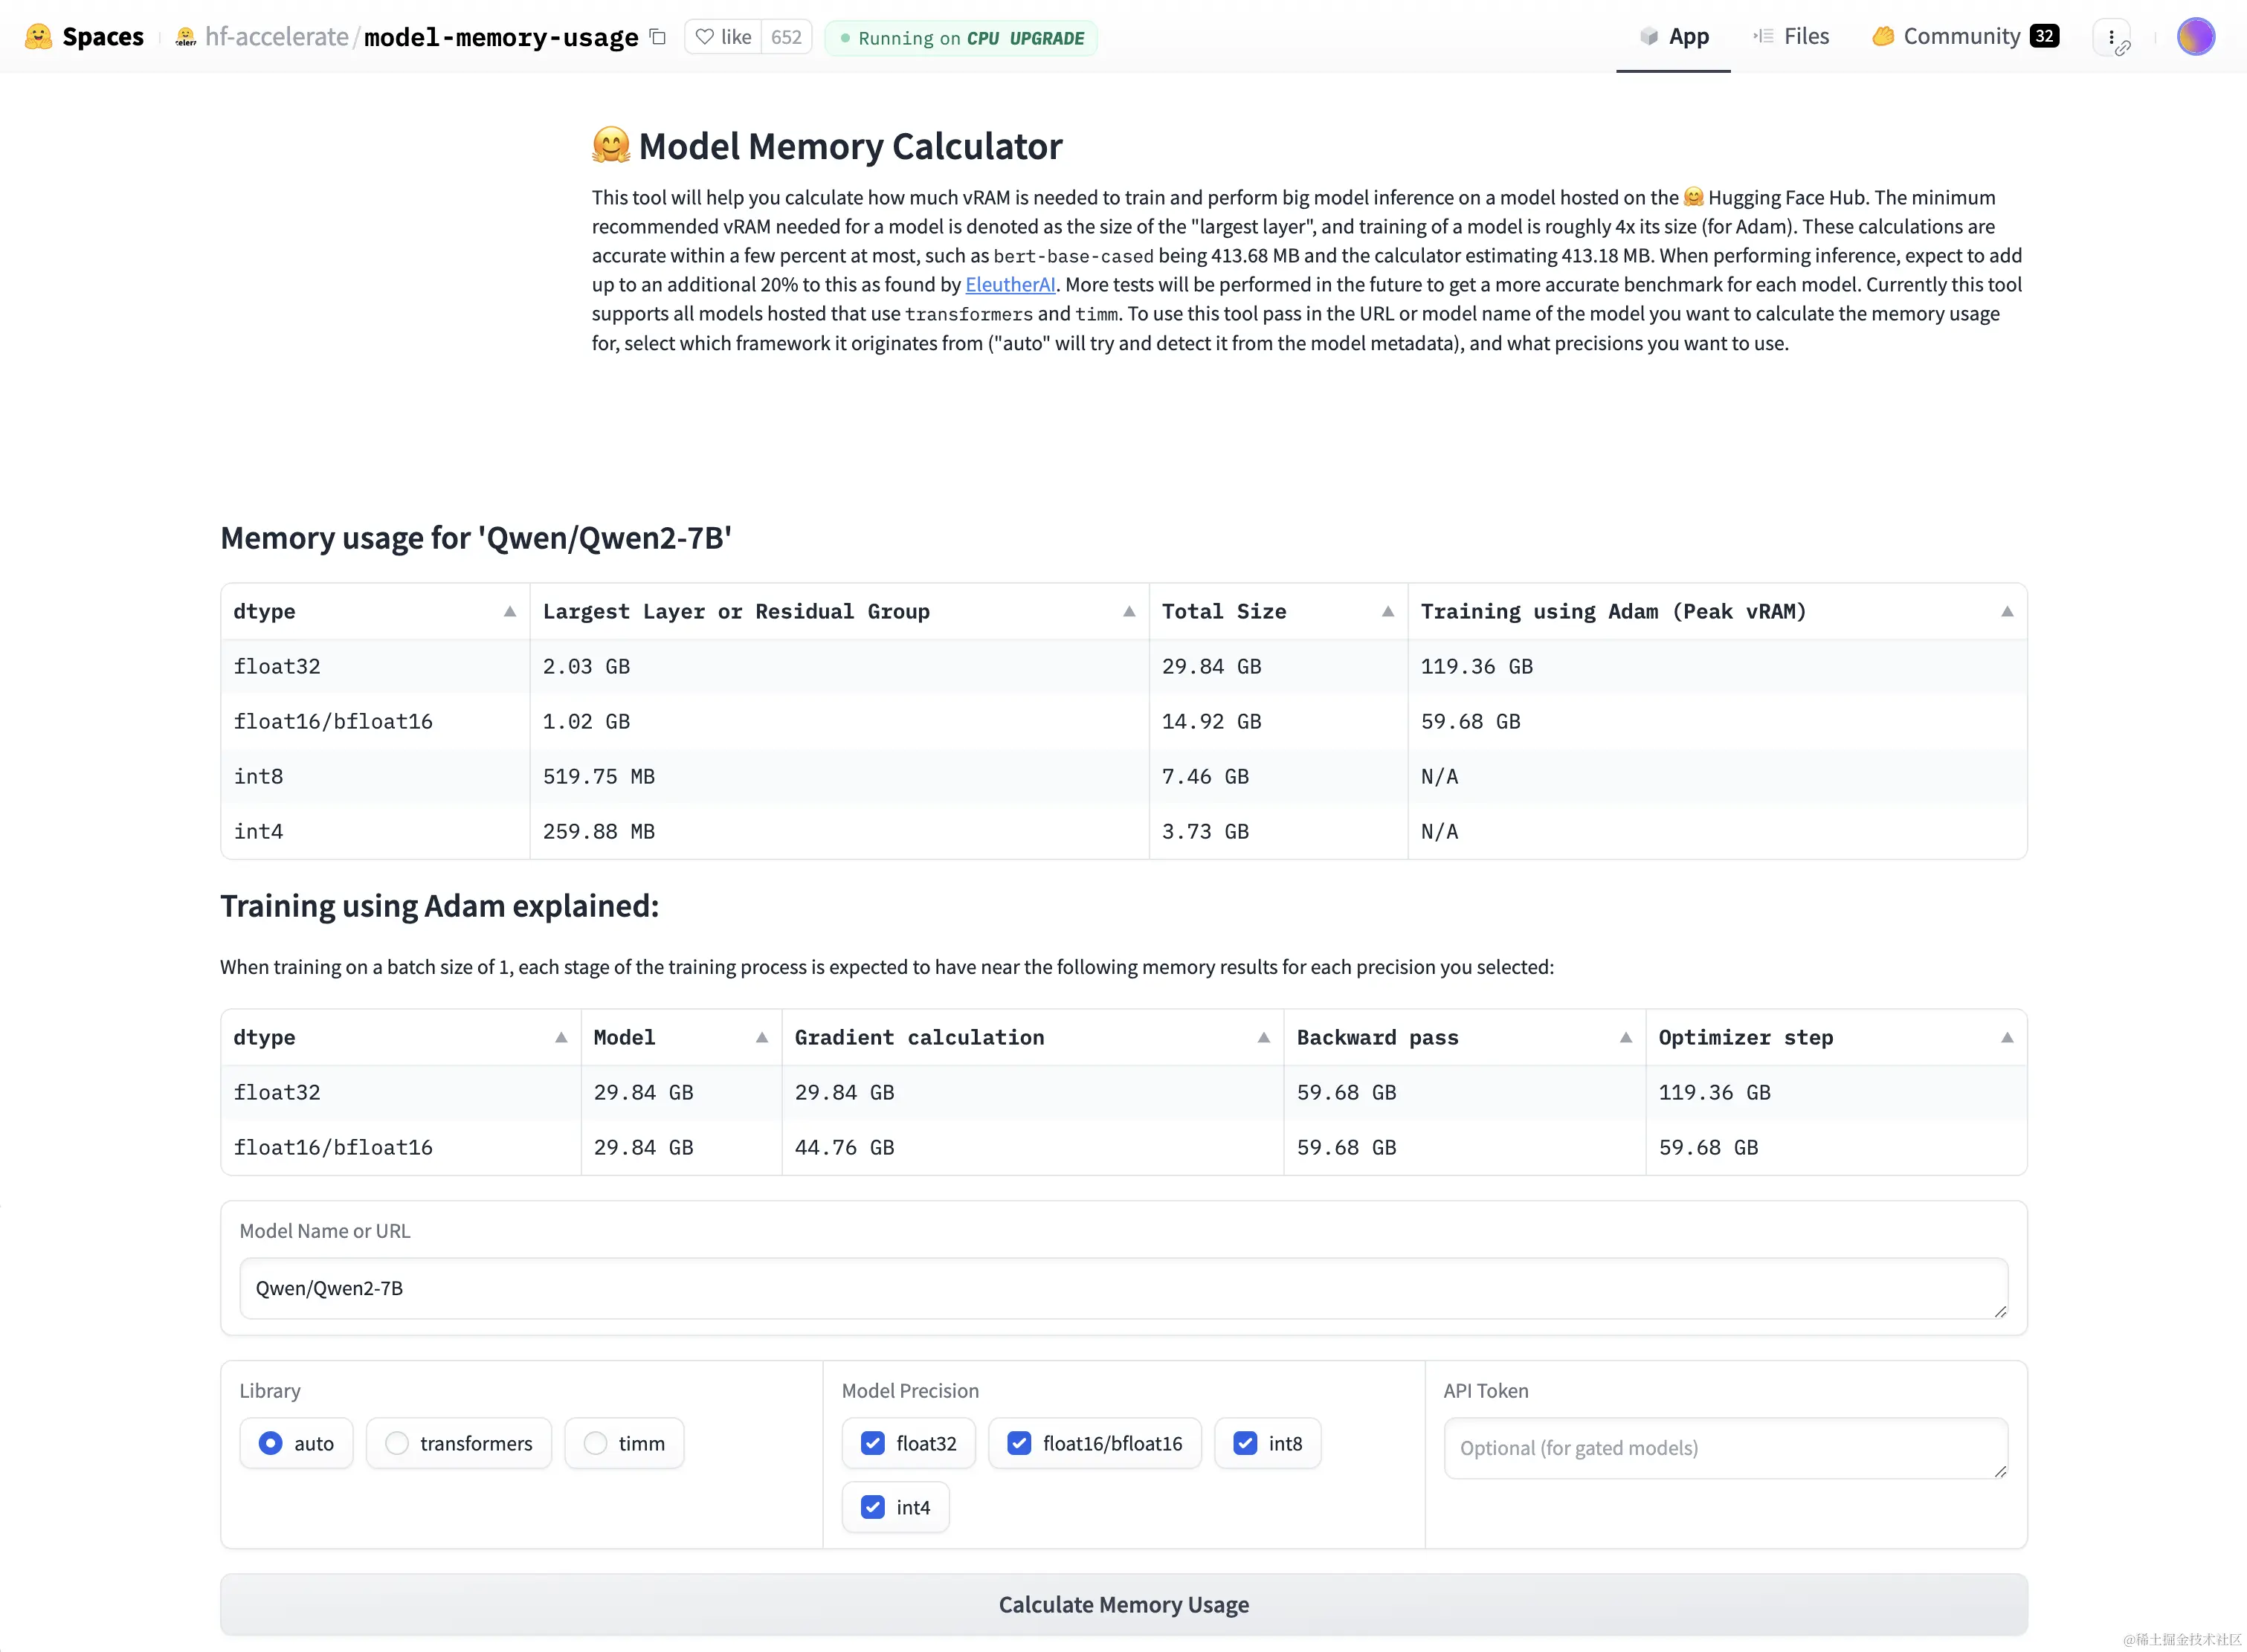Click the App tab cube icon
Image resolution: width=2247 pixels, height=1652 pixels.
(1649, 36)
